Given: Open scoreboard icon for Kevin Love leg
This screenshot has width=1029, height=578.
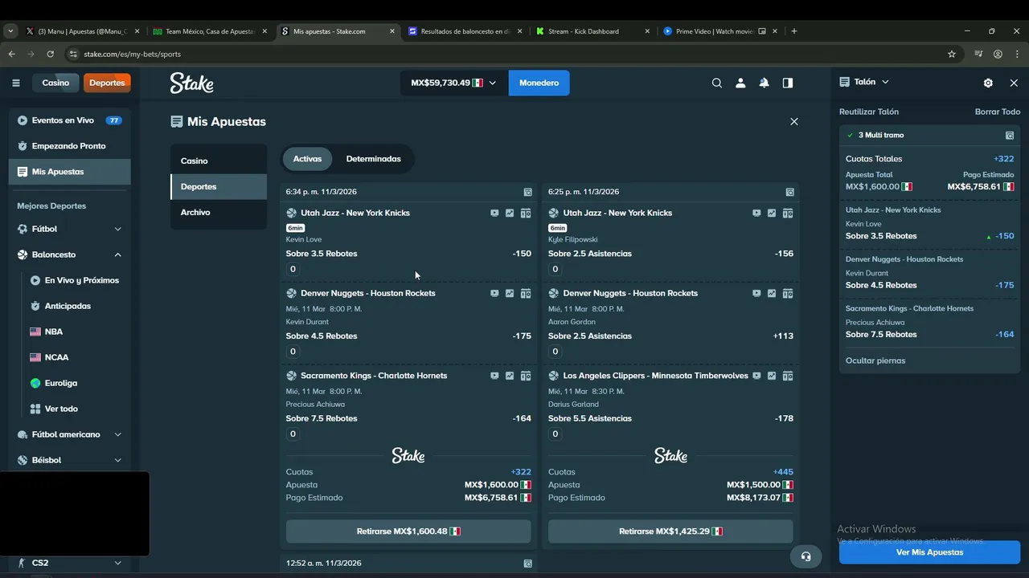Looking at the screenshot, I should coord(526,213).
